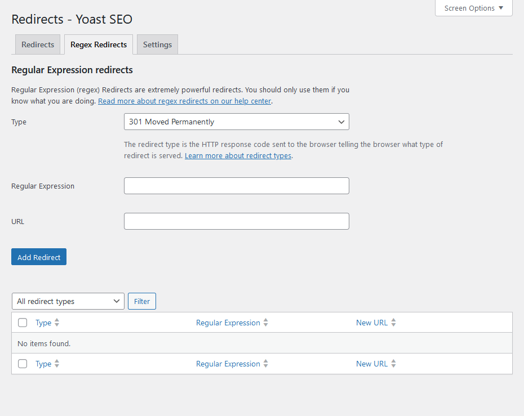Expand the 301 Moved Permanently type dropdown
Image resolution: width=524 pixels, height=416 pixels.
tap(237, 122)
